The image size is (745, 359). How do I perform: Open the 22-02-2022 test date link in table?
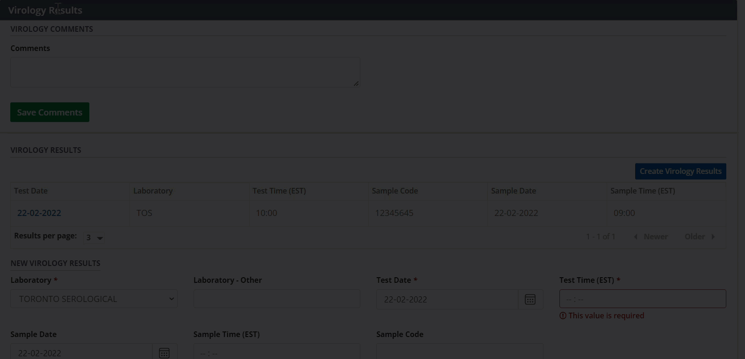click(39, 213)
